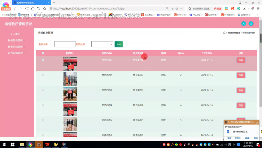Click the scissors screenshot tool icon

[245, 9]
